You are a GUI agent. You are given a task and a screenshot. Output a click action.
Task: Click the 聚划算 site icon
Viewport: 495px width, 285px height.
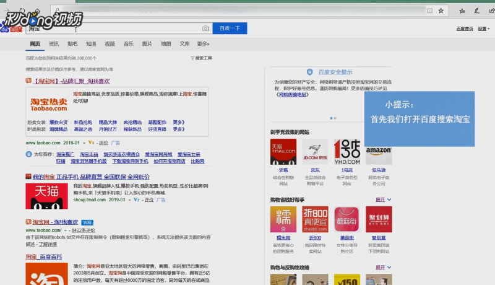[379, 219]
